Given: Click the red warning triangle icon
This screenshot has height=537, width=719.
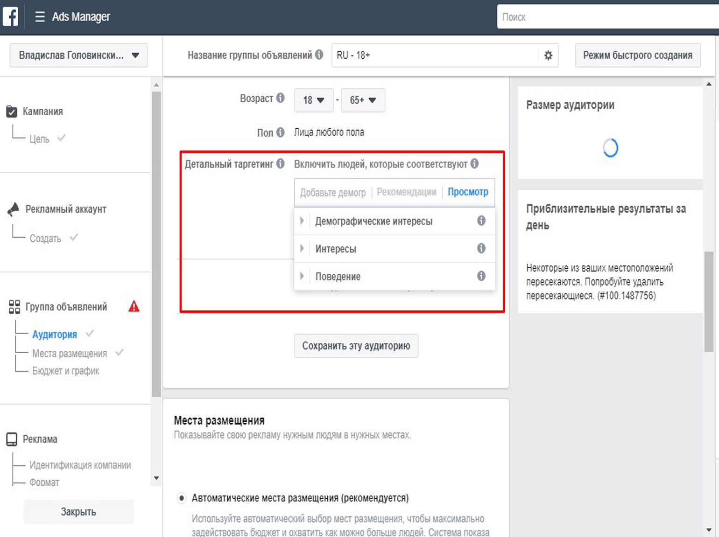Looking at the screenshot, I should (134, 307).
